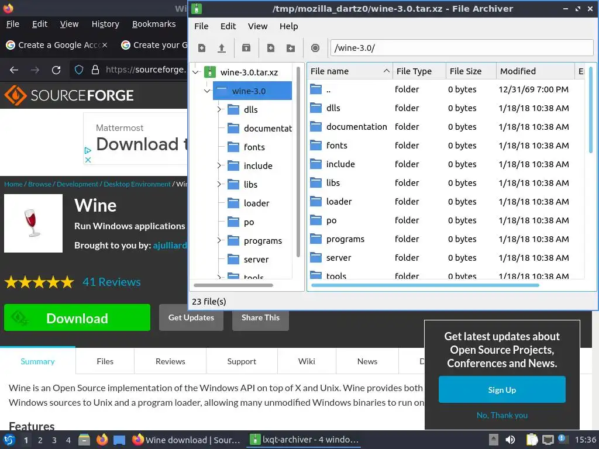This screenshot has height=449, width=599.
Task: Click the Wine glass project logo
Action: click(x=33, y=223)
